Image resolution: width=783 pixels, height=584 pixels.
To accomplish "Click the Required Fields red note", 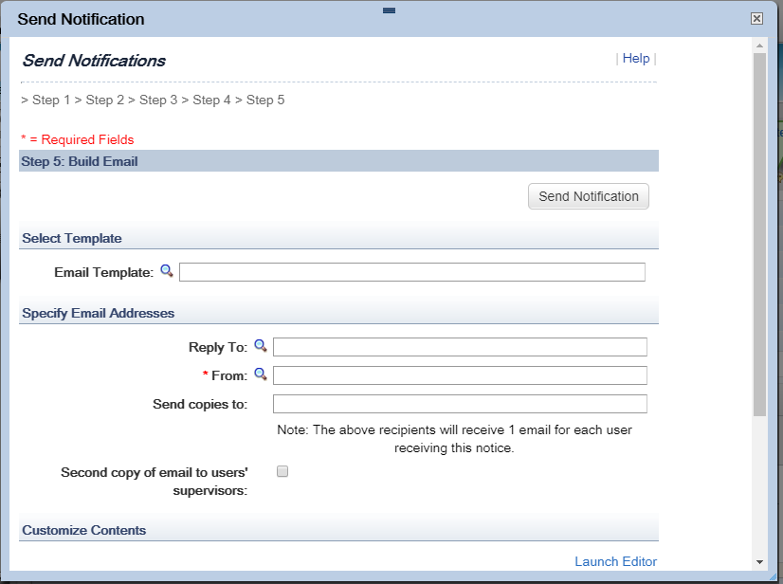I will pyautogui.click(x=78, y=139).
